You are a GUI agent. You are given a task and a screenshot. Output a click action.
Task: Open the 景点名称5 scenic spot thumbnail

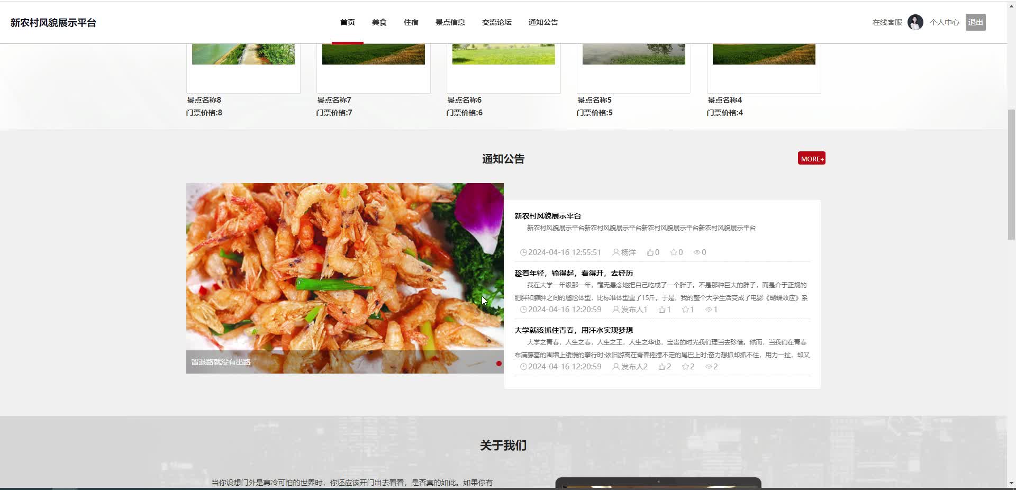(x=634, y=54)
